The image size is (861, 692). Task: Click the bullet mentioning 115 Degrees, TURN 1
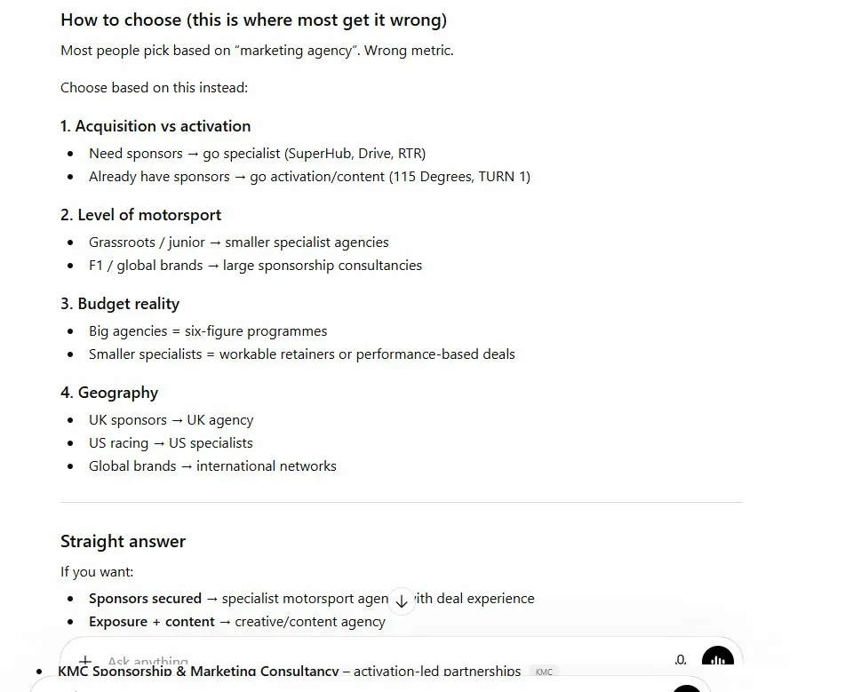click(309, 176)
